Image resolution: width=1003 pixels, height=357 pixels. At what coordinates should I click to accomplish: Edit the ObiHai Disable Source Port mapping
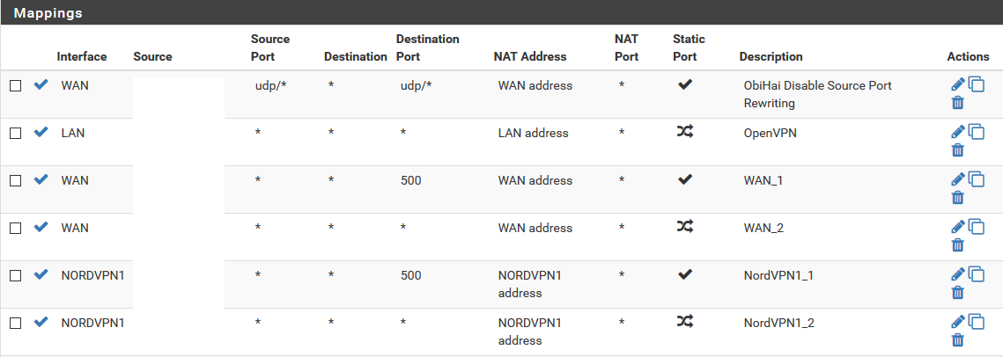pos(957,84)
